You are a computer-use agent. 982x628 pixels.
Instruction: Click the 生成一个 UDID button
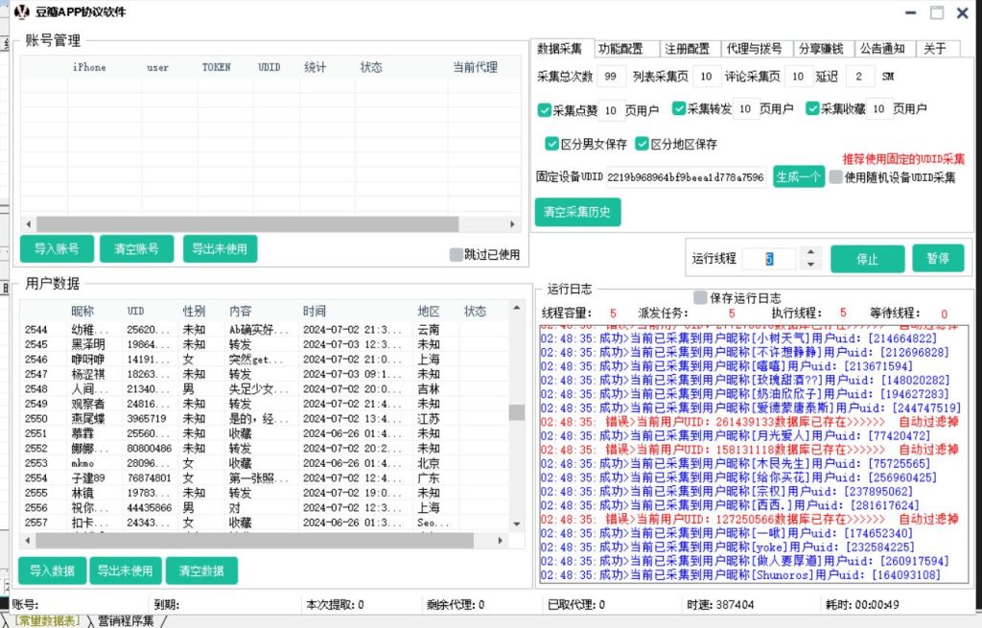tap(798, 177)
